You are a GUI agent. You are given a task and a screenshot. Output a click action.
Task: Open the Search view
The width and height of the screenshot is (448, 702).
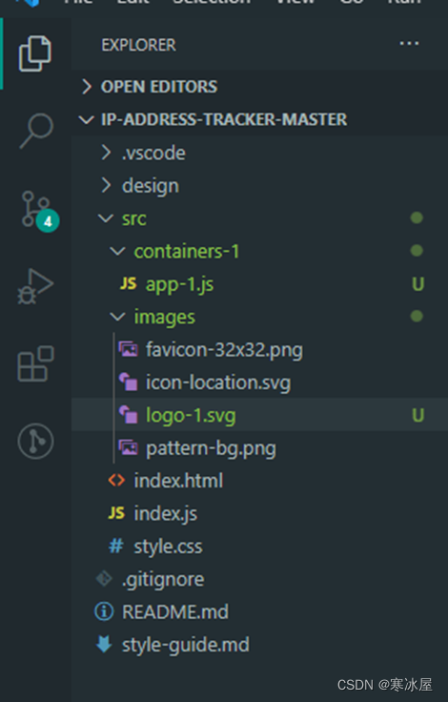(36, 131)
